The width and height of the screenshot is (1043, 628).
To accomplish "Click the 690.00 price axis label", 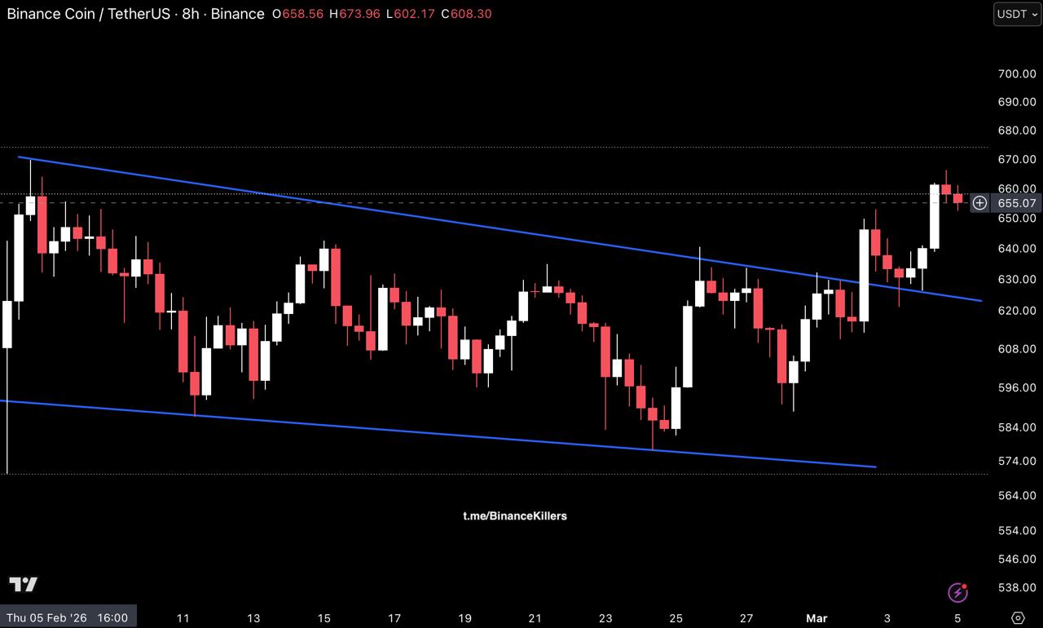I will click(x=1017, y=102).
